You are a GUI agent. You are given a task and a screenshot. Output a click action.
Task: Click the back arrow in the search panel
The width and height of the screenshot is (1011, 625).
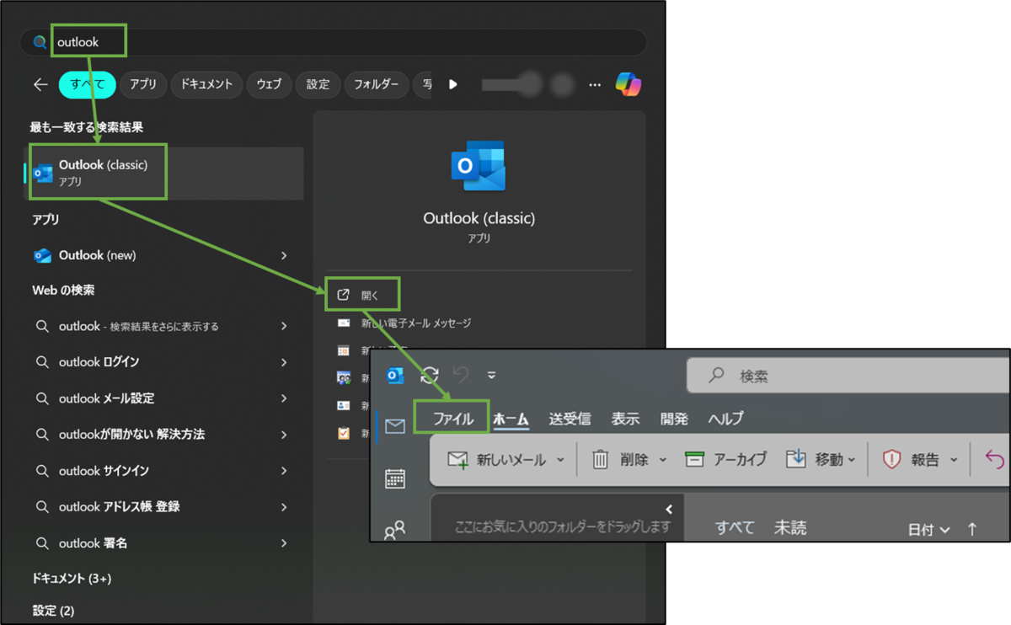click(40, 84)
